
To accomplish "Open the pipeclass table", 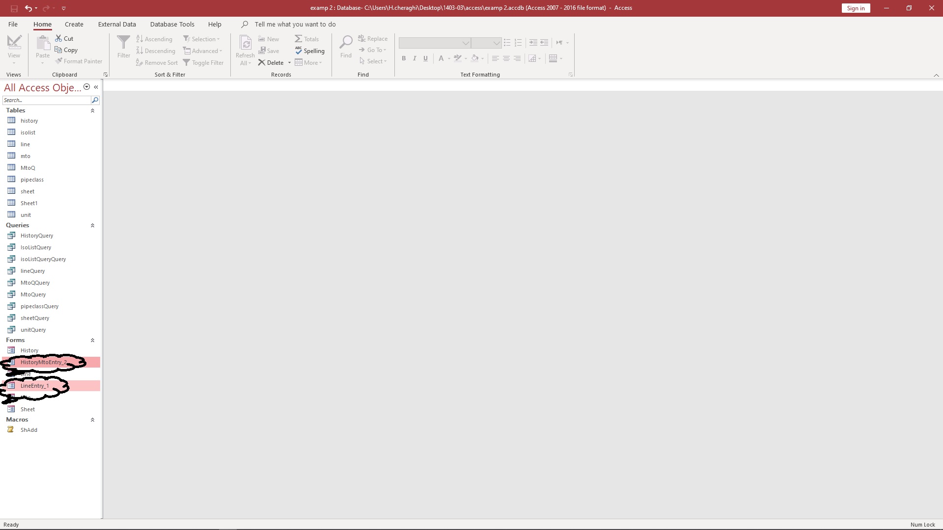I will point(32,180).
